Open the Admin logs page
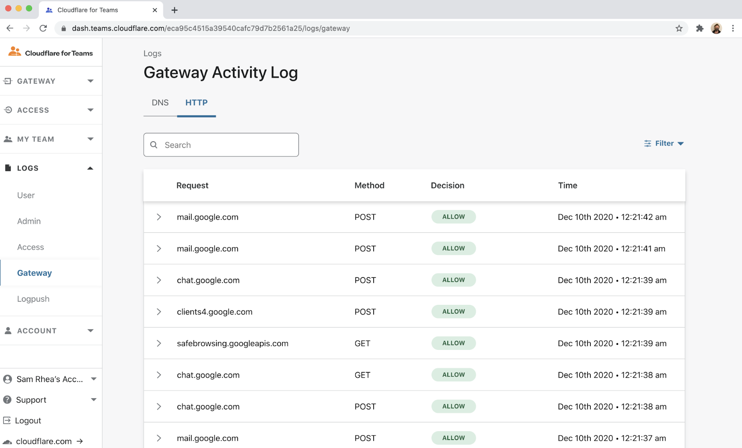742x448 pixels. (x=29, y=221)
